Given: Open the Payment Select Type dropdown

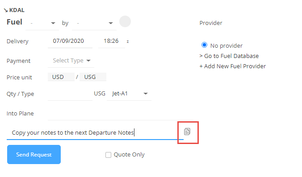Looking at the screenshot, I should pos(71,61).
